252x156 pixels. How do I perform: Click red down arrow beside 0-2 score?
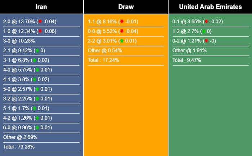point(206,41)
